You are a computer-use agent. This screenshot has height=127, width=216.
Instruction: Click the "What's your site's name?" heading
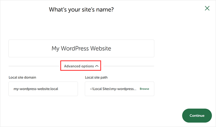pos(81,10)
